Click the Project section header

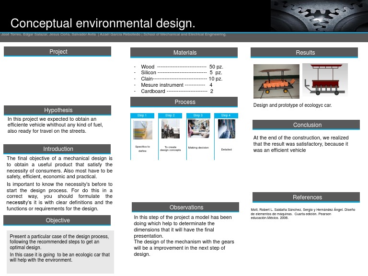click(x=57, y=51)
